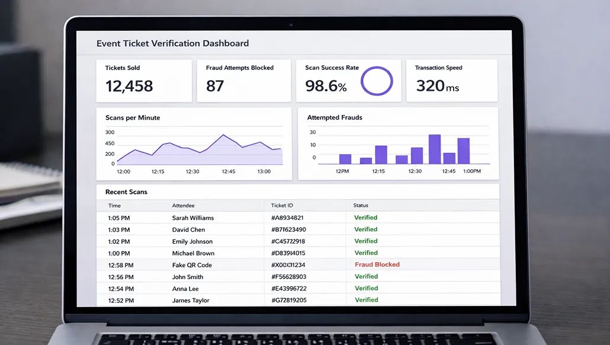Select the Sarah Williams attendee row
This screenshot has height=345, width=610.
coord(192,218)
